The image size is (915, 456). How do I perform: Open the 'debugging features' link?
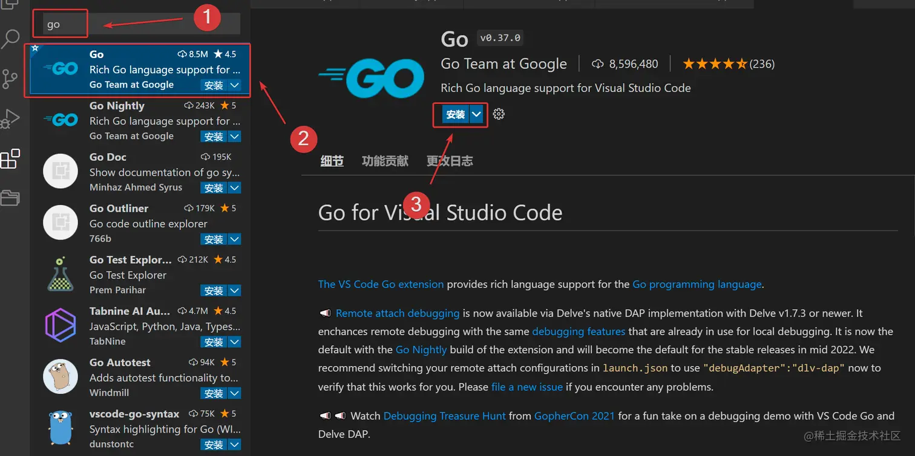pyautogui.click(x=579, y=331)
